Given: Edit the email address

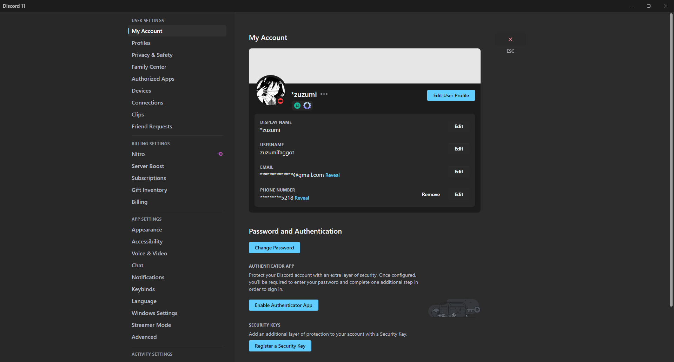Looking at the screenshot, I should (x=459, y=172).
